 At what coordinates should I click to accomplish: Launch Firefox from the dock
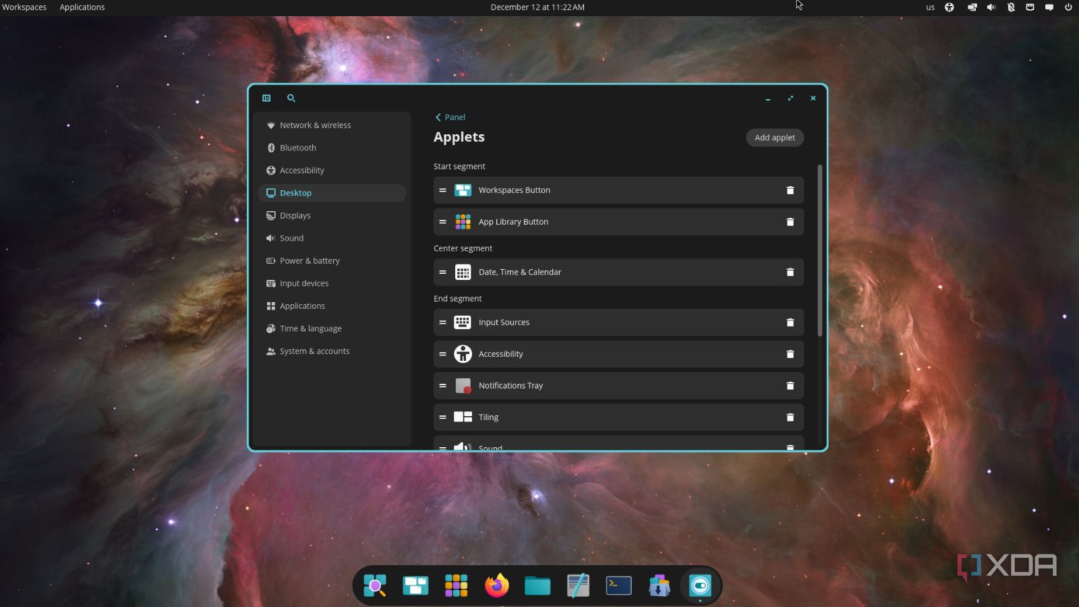point(497,585)
